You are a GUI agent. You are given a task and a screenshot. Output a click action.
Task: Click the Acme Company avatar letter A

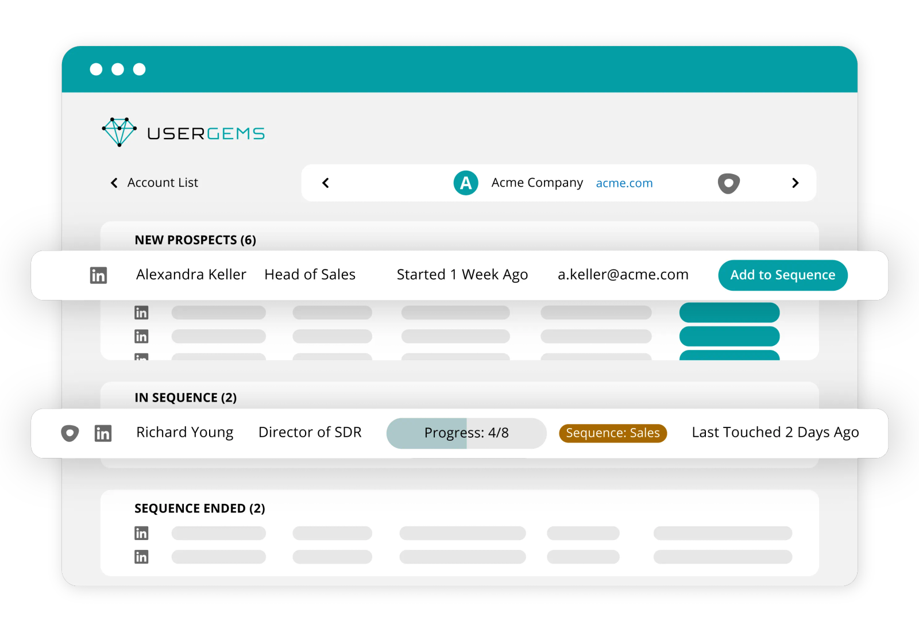(x=466, y=183)
